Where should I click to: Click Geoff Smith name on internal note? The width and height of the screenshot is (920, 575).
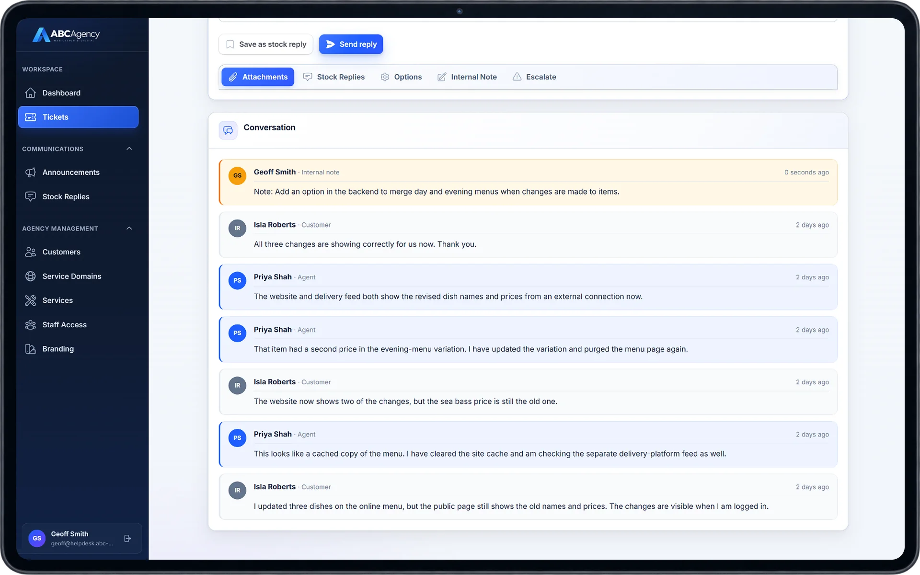[x=275, y=172]
